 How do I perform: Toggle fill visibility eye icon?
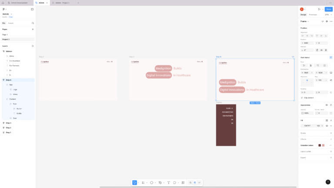click(327, 126)
